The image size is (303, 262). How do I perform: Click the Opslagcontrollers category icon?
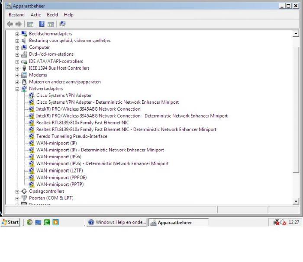tap(24, 192)
